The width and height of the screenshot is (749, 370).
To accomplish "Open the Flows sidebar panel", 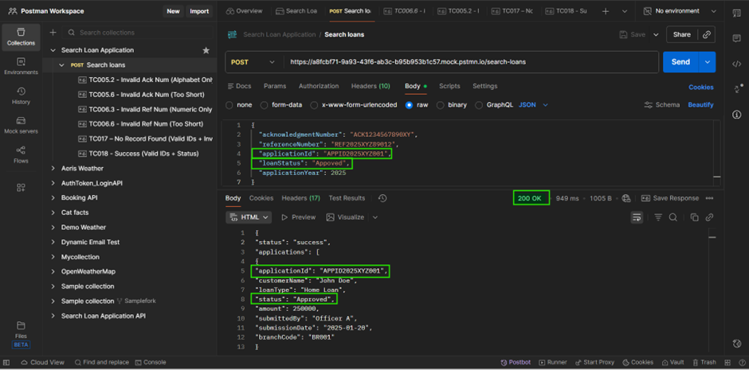I will click(21, 155).
